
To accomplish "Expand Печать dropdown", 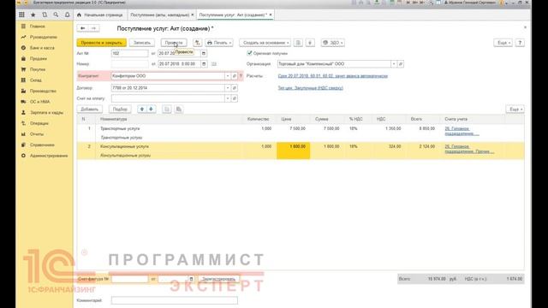I will [219, 43].
